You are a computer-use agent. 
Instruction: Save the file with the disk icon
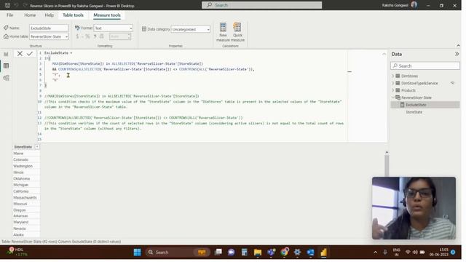pyautogui.click(x=7, y=5)
